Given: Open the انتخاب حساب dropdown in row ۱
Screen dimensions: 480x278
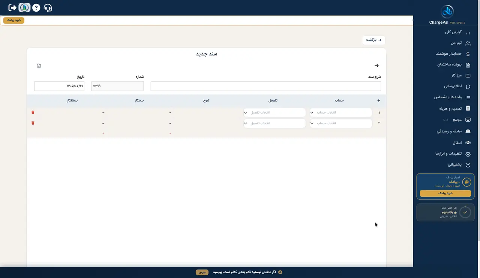Looking at the screenshot, I should 341,112.
